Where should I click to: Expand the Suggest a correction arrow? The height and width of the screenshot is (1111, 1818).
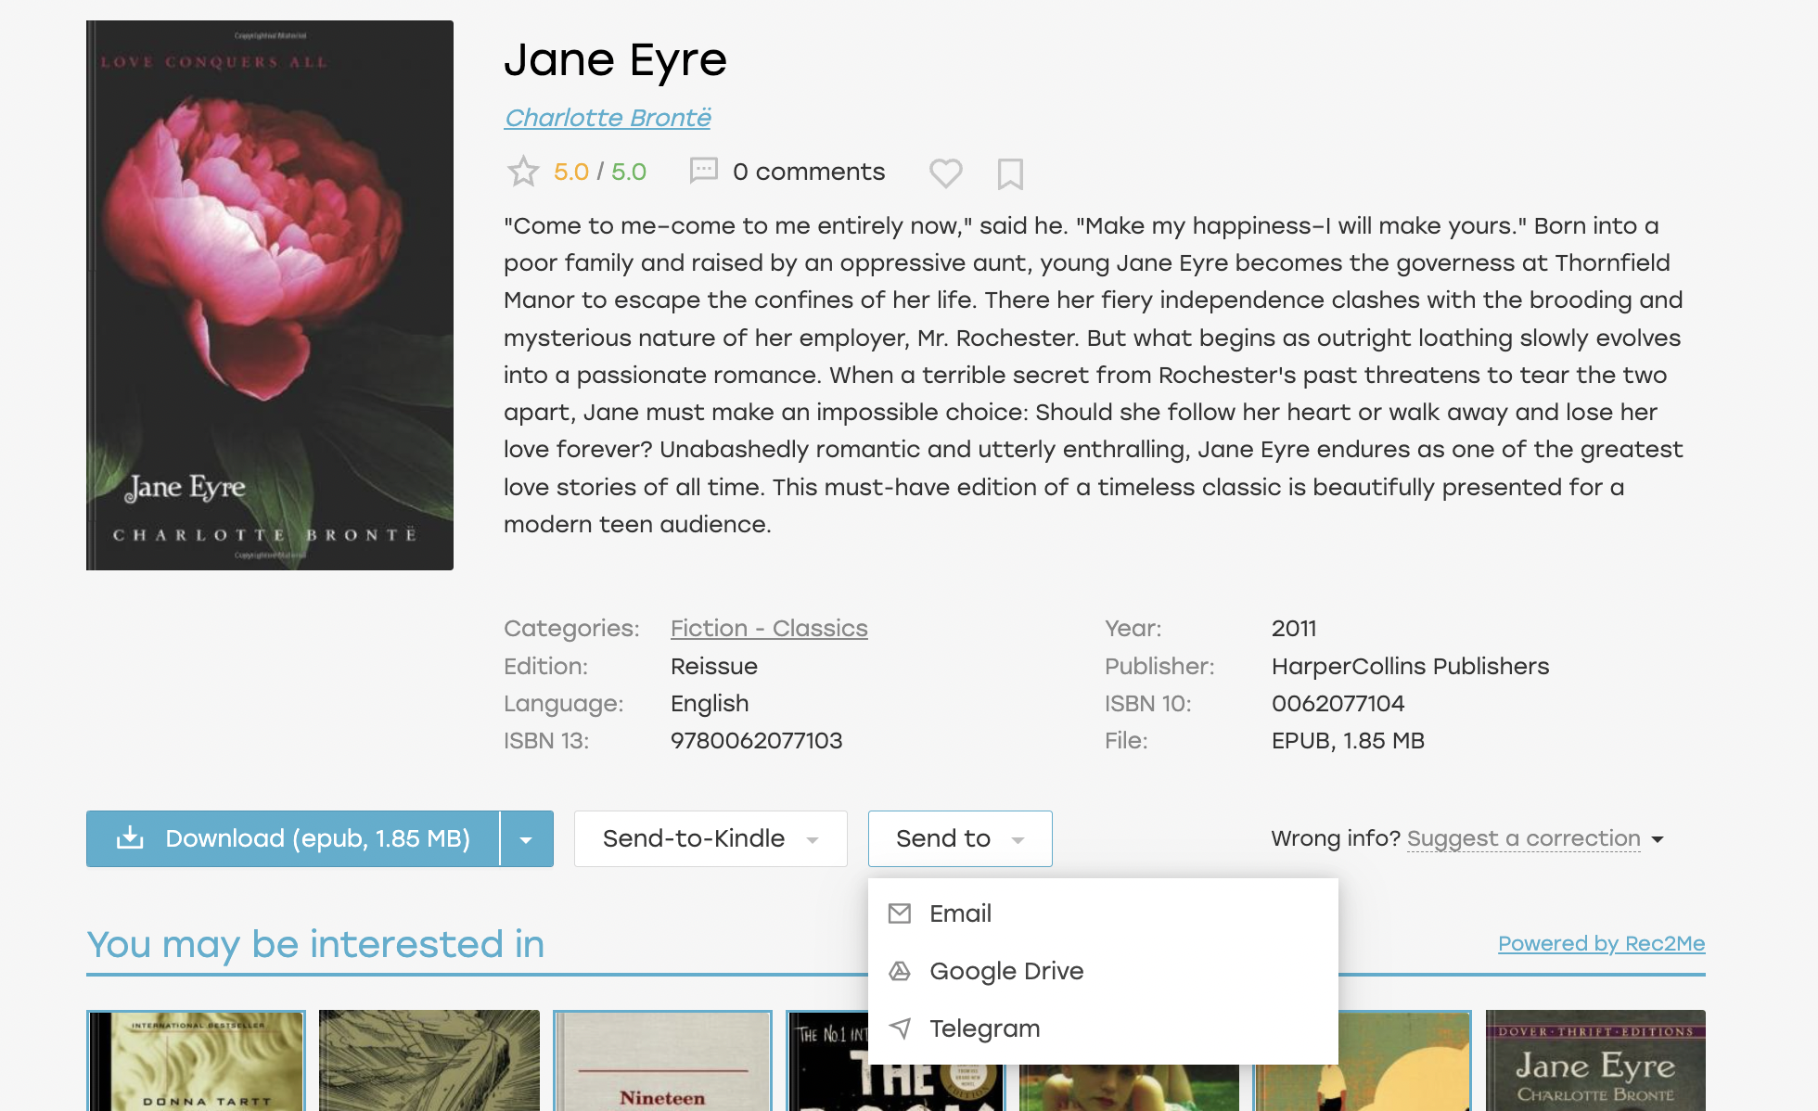pyautogui.click(x=1658, y=839)
